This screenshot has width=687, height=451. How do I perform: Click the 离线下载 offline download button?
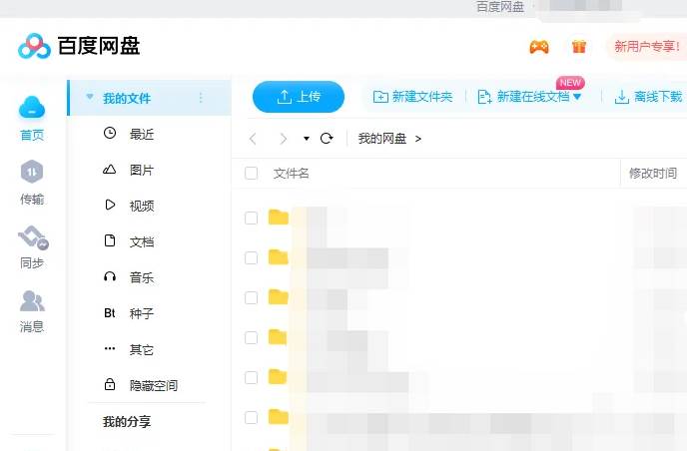(648, 97)
